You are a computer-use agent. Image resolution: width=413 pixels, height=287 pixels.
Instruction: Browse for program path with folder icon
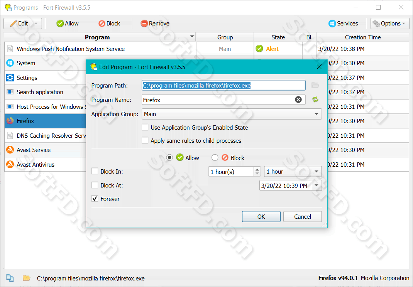pyautogui.click(x=315, y=85)
